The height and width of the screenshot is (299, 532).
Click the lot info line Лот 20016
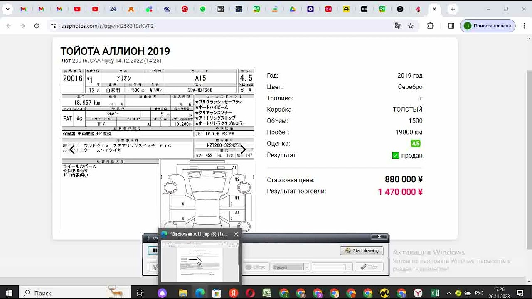111,61
